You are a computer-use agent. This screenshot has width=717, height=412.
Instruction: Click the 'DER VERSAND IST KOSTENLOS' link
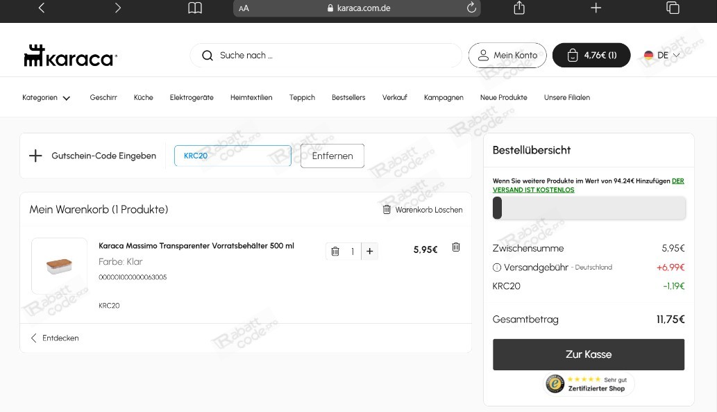point(589,186)
